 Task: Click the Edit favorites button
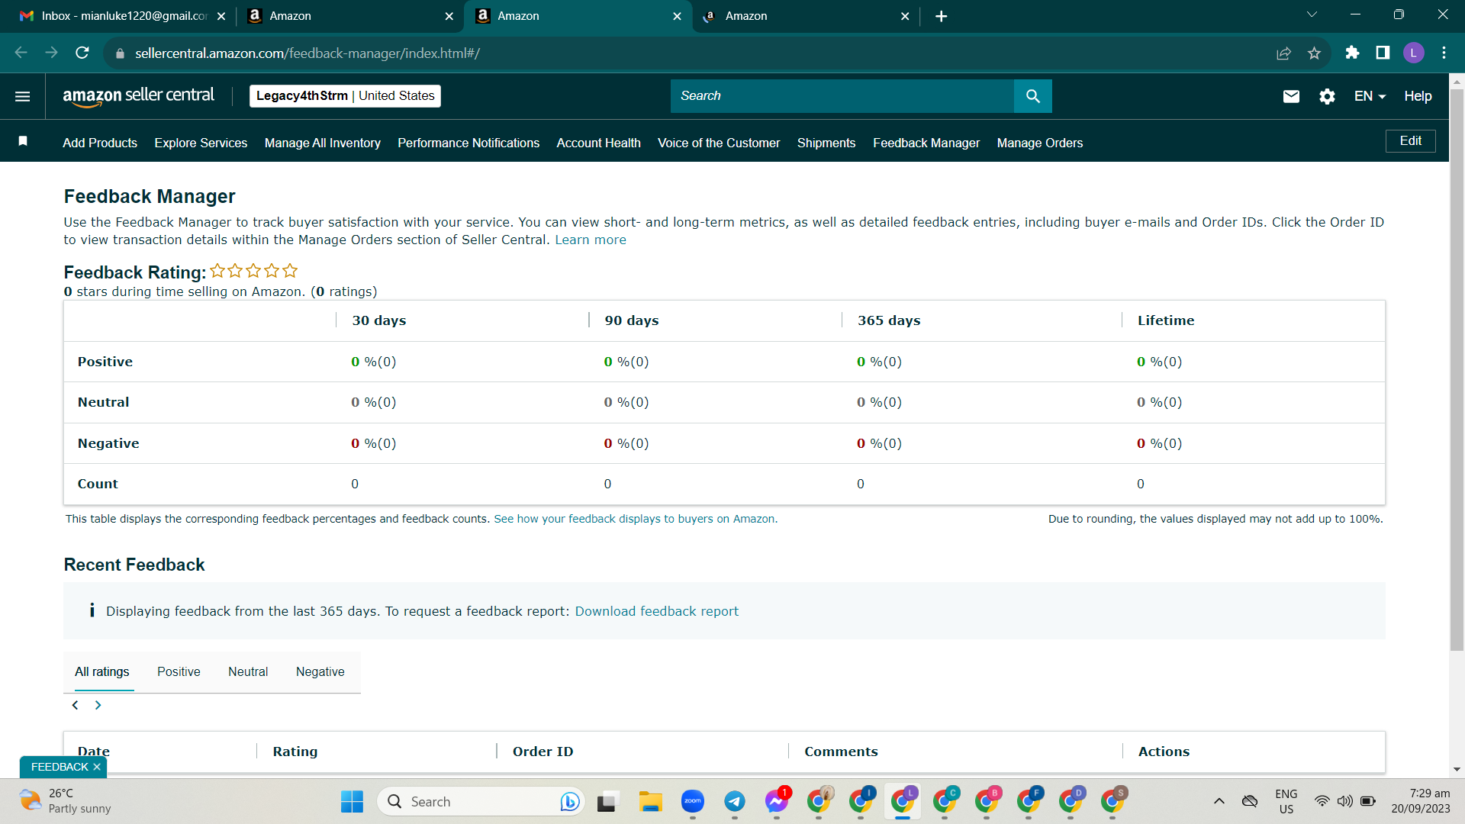[1410, 141]
